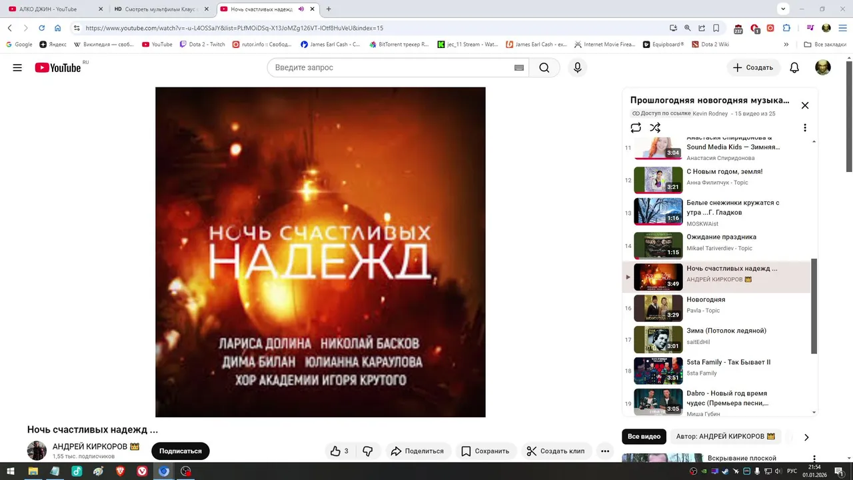The width and height of the screenshot is (853, 480).
Task: Close the playlist panel
Action: 804,105
